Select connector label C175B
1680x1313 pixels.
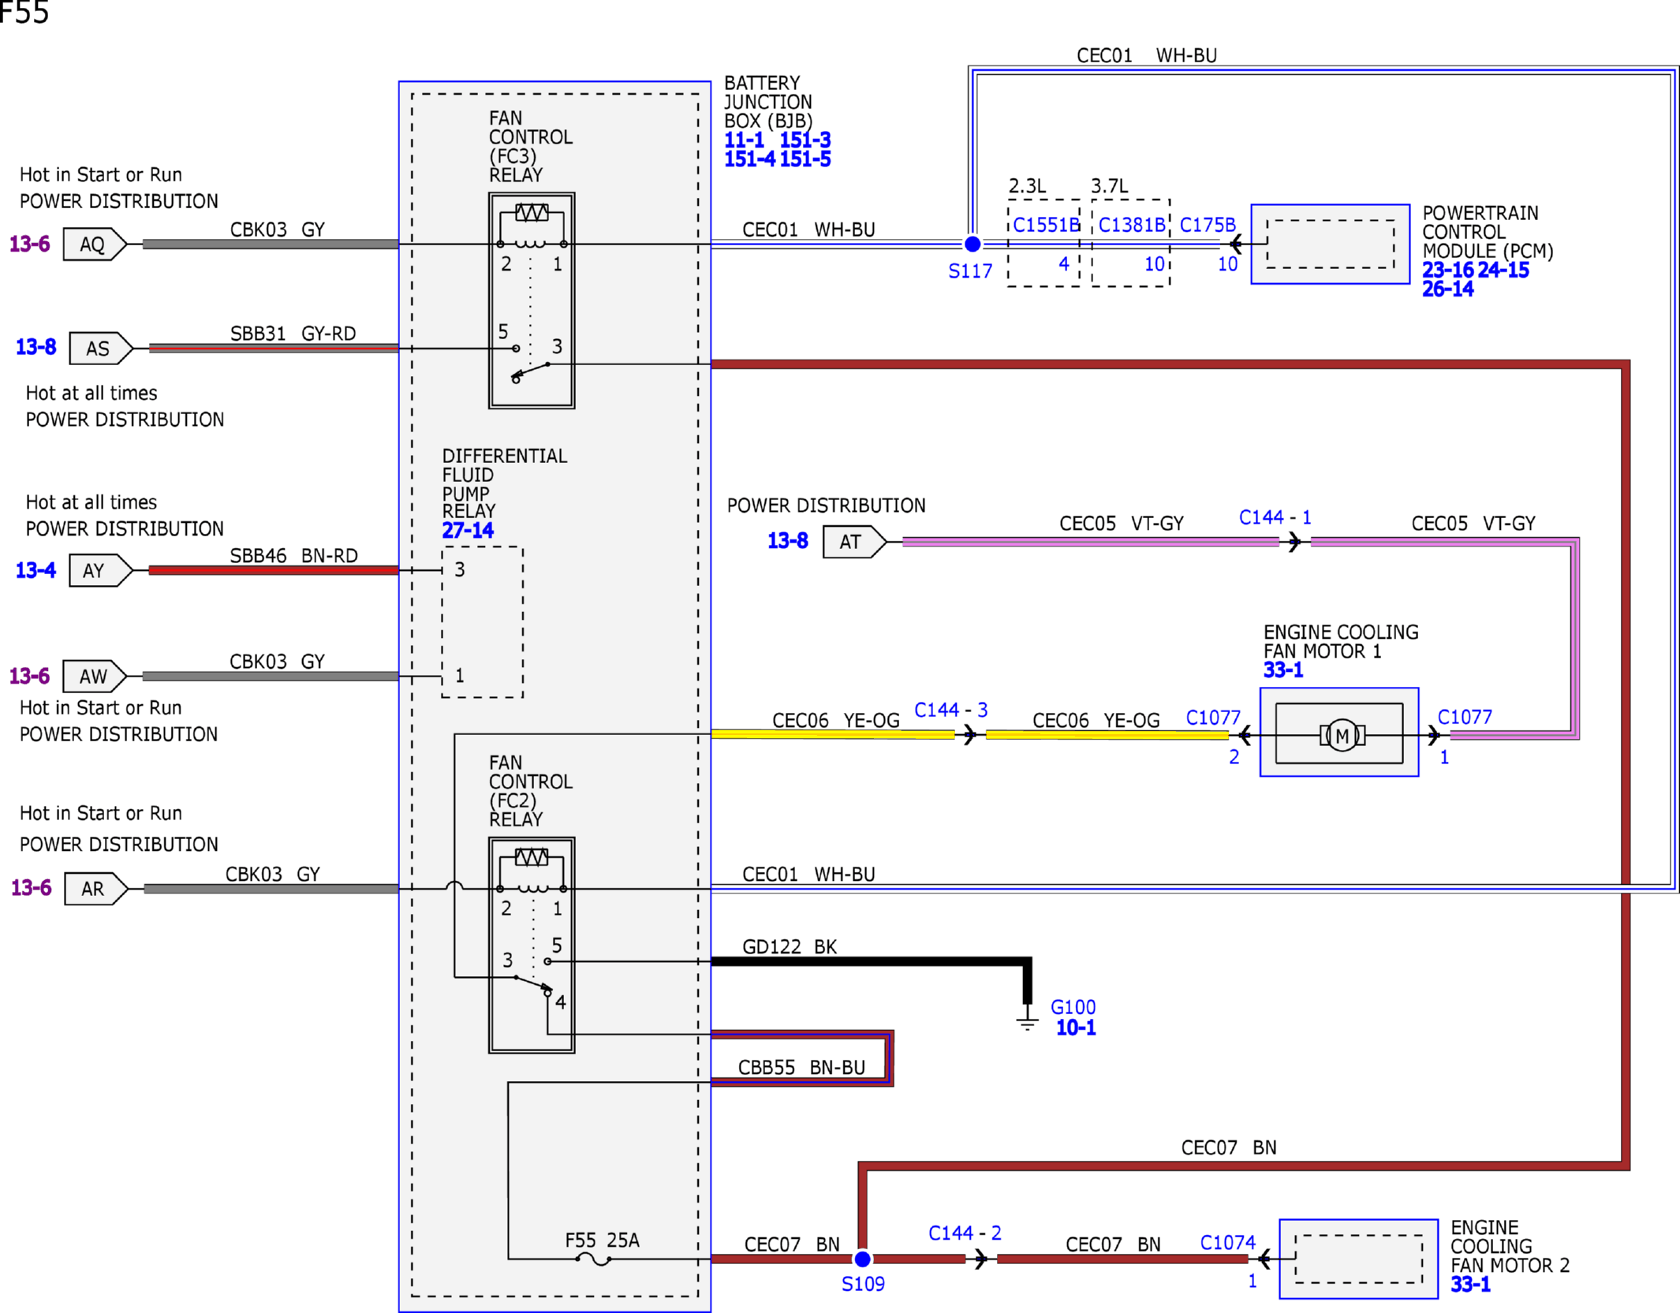(x=1208, y=226)
